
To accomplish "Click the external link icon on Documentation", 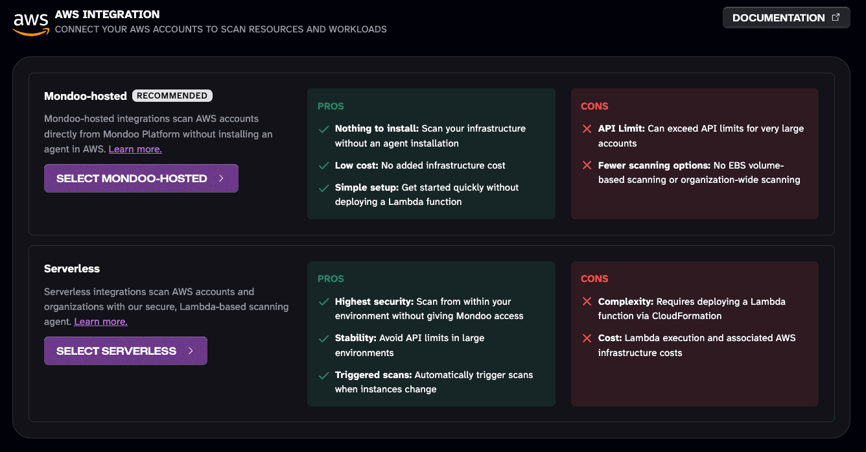I will pos(836,18).
